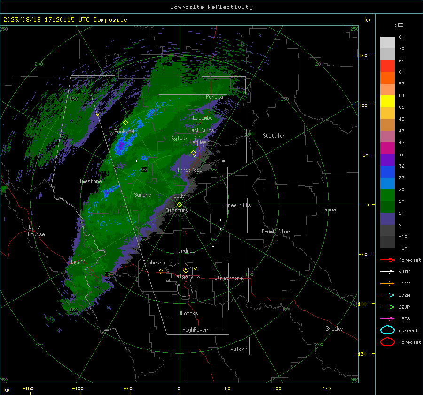Click the green 22JP arrow icon

(387, 307)
